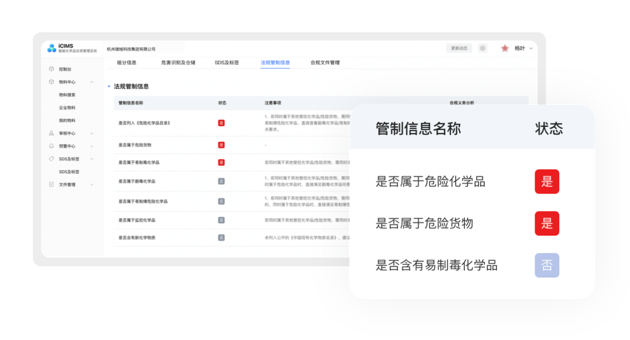Open the user dropdown arrow beside 杨叶

click(x=531, y=48)
